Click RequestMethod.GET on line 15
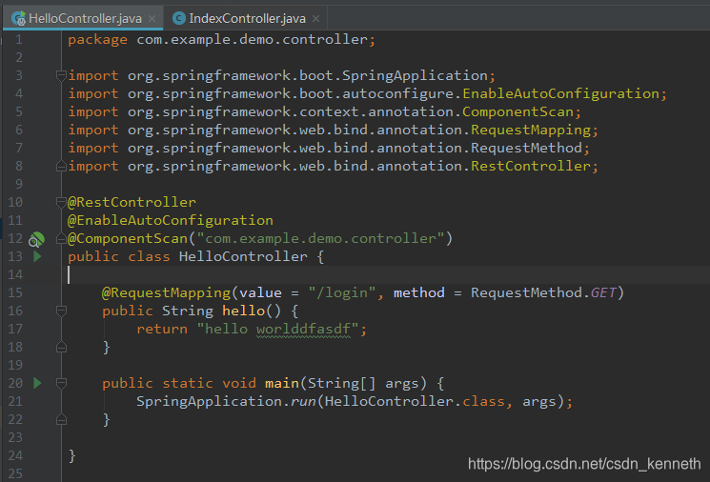The width and height of the screenshot is (710, 482). tap(543, 292)
